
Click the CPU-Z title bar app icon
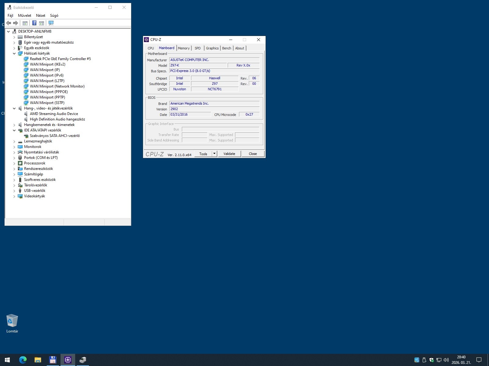tap(146, 40)
